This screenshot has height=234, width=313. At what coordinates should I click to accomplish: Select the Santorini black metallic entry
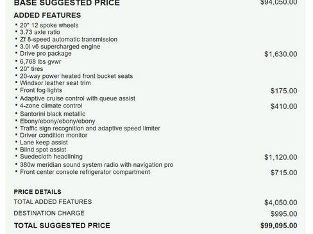pyautogui.click(x=53, y=114)
